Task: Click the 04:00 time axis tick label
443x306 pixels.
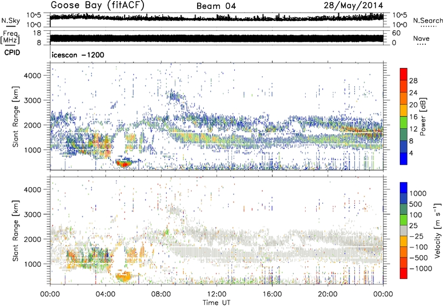Action: click(x=105, y=294)
